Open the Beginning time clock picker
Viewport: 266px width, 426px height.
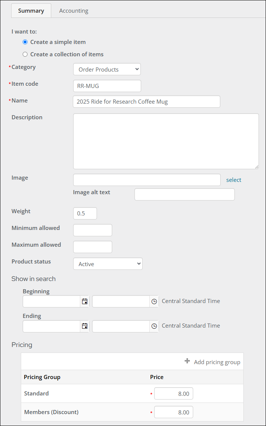point(154,301)
